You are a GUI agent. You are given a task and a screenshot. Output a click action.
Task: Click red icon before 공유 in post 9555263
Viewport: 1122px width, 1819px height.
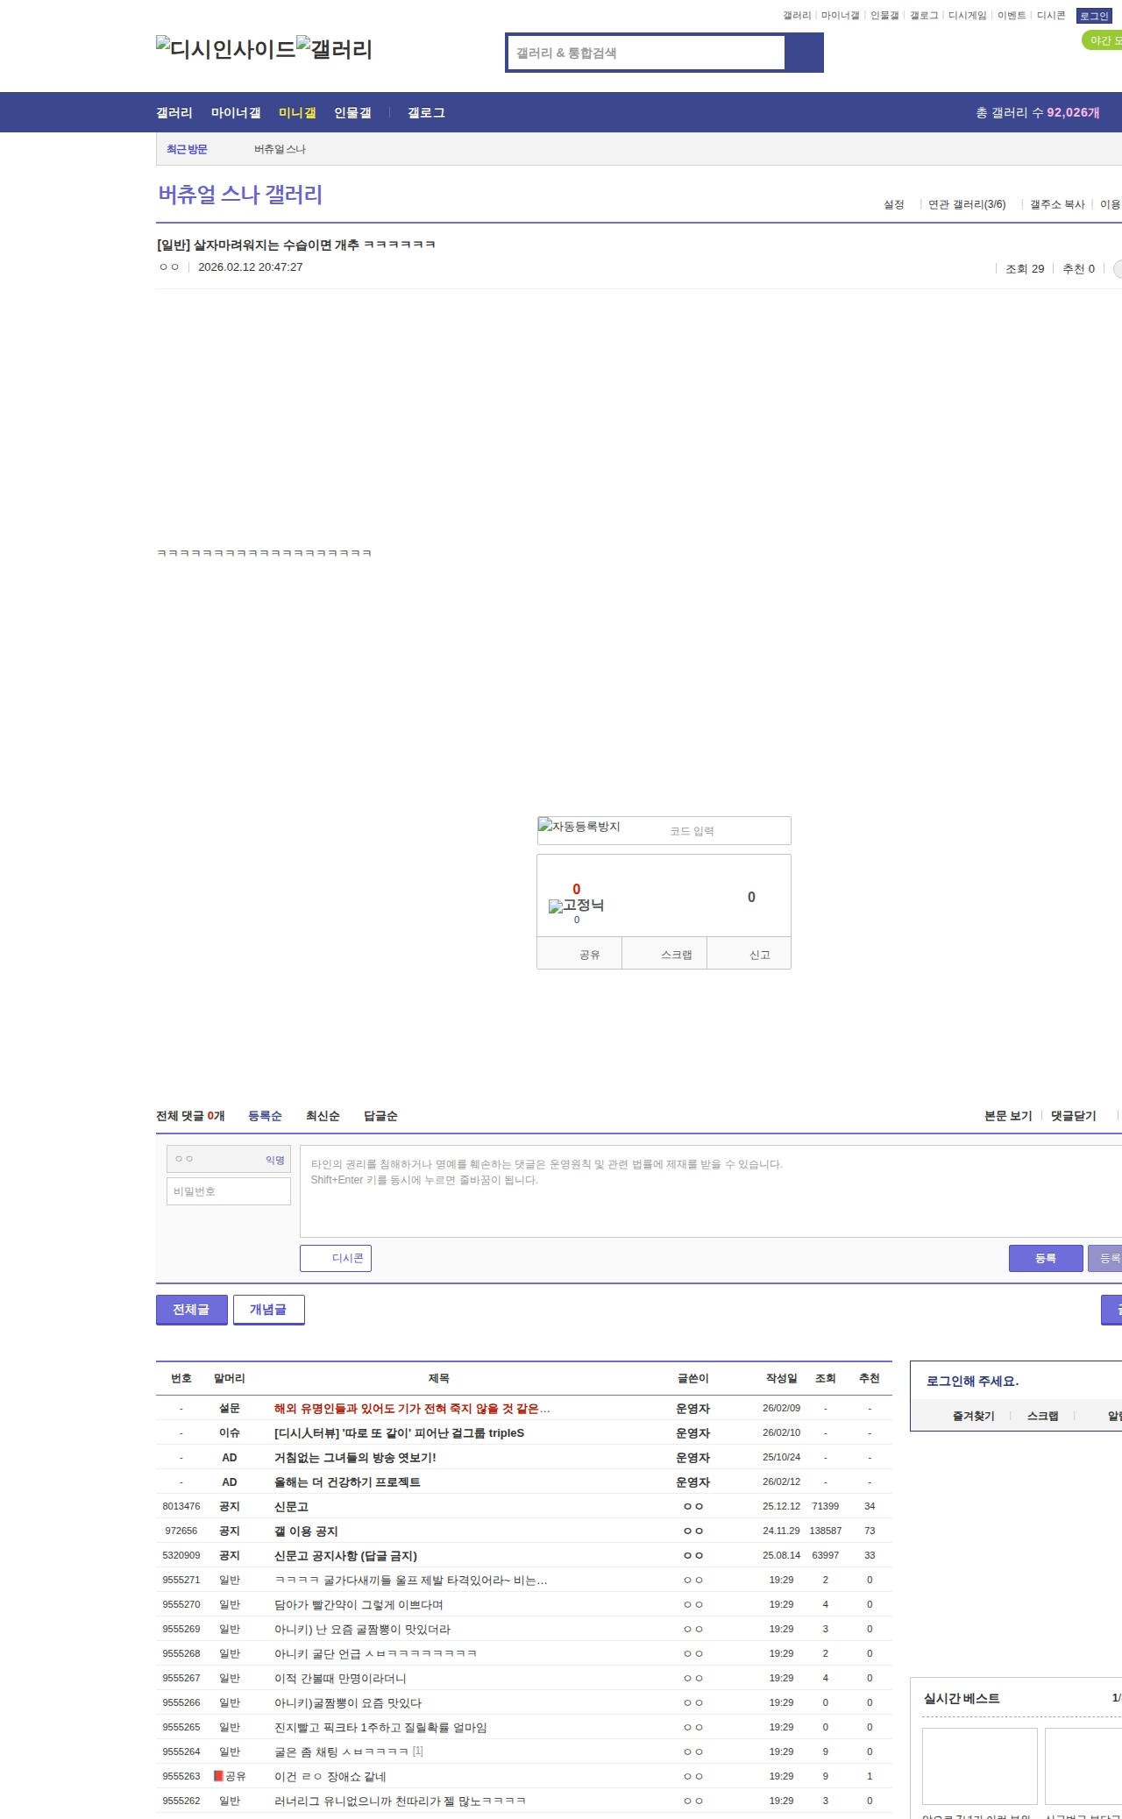[218, 1776]
